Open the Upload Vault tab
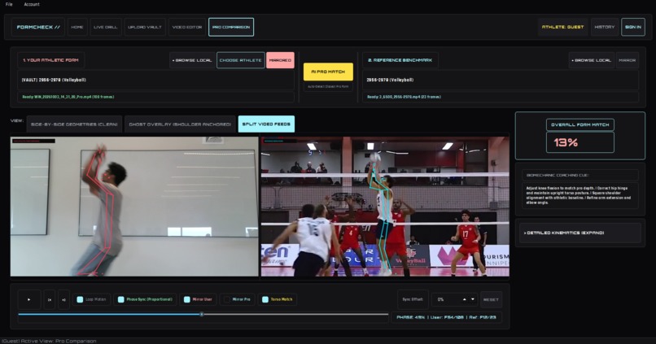The height and width of the screenshot is (344, 656). click(x=145, y=27)
